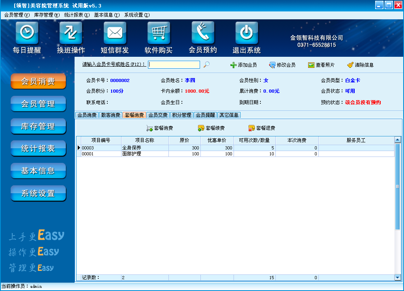
Task: Click the 库存管理 sidebar button
Action: coord(38,127)
